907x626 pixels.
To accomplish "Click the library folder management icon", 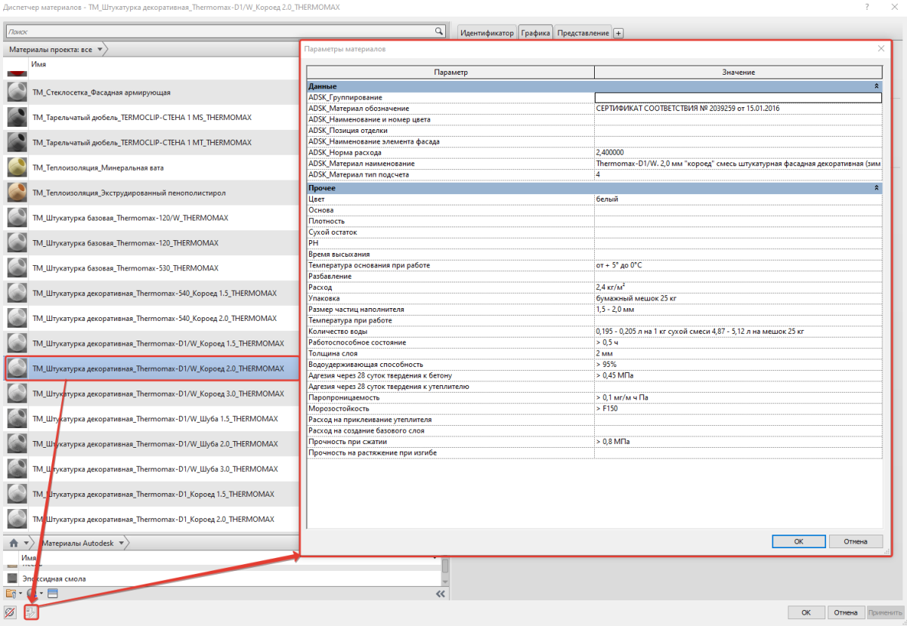I will pyautogui.click(x=11, y=594).
